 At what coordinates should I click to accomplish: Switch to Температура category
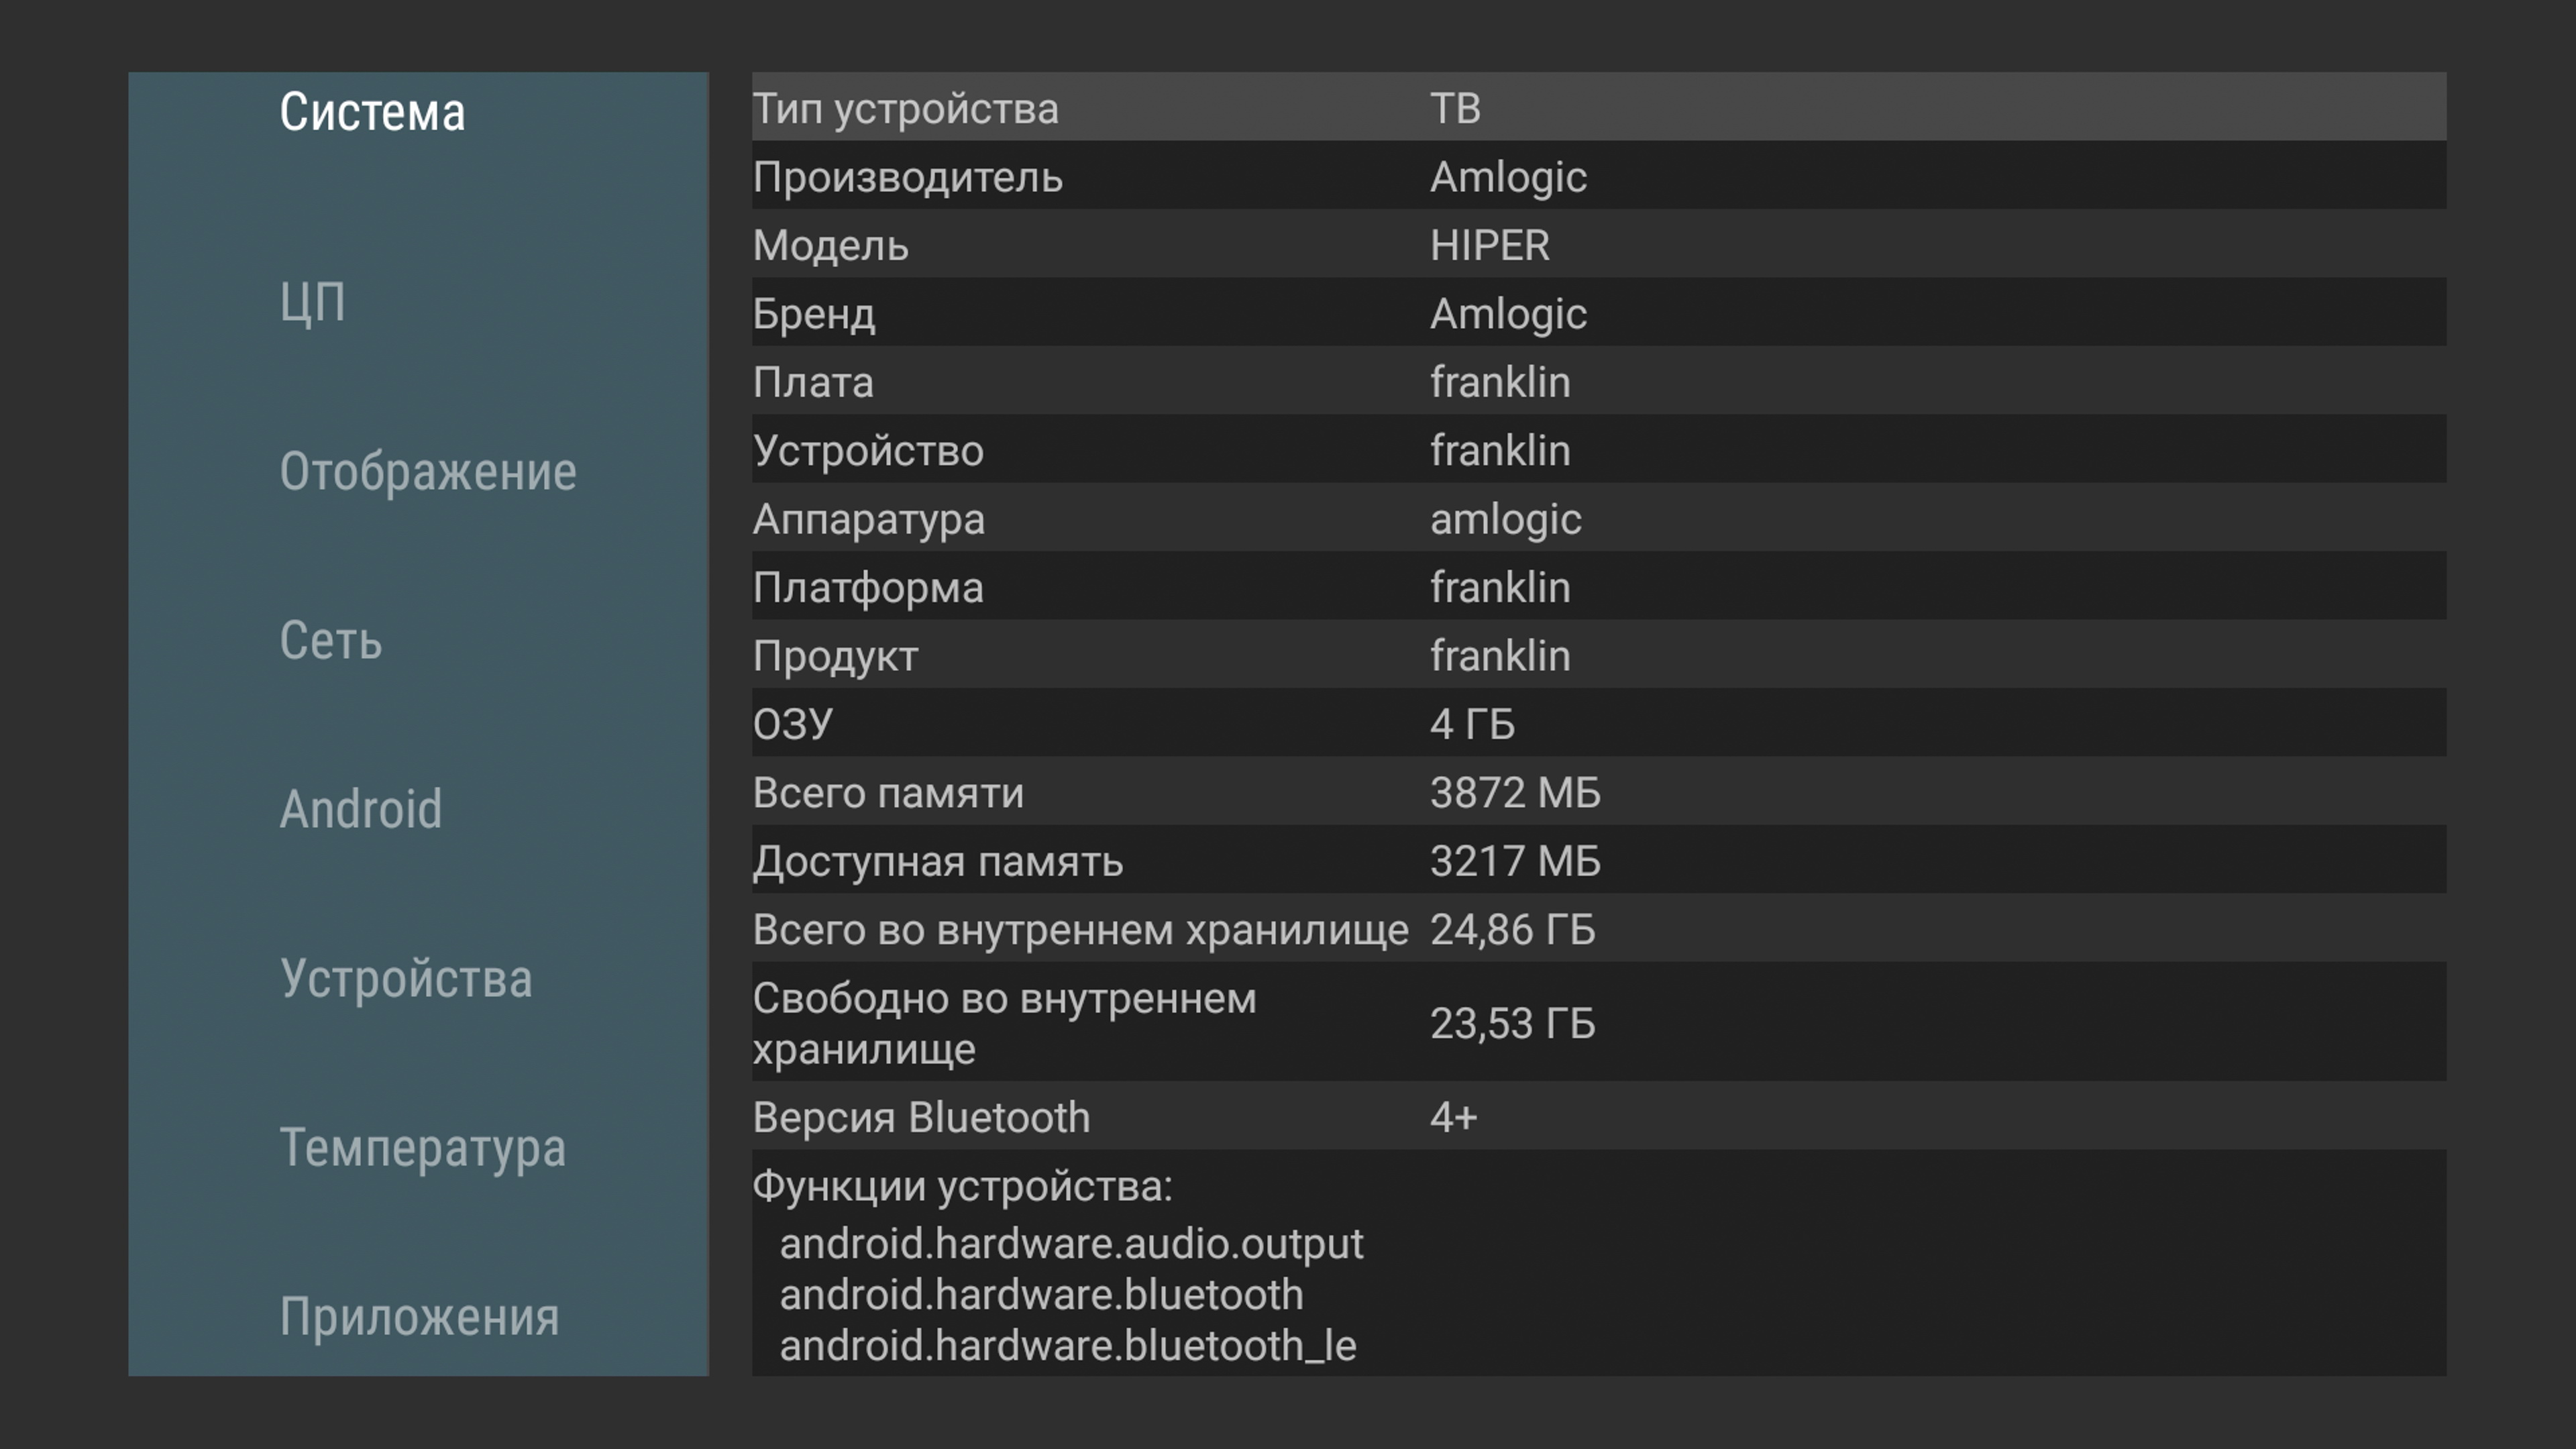click(x=423, y=1147)
